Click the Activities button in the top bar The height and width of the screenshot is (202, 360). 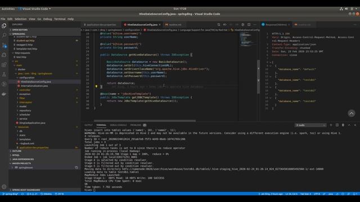click(x=8, y=9)
